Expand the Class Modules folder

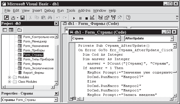(x=9, y=82)
